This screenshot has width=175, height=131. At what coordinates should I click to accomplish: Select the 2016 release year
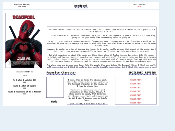24,75
